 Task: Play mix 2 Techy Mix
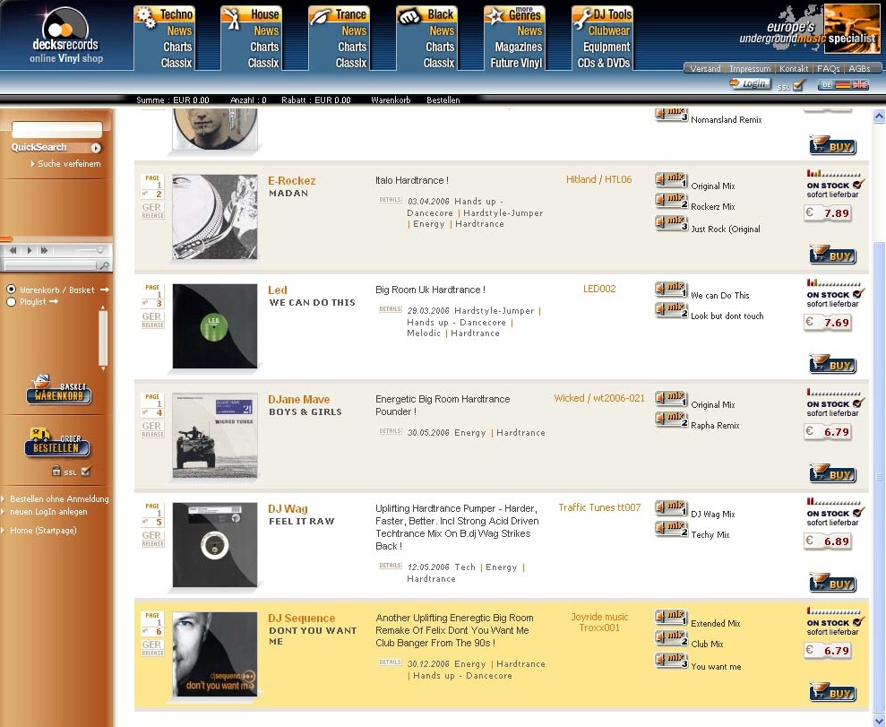[x=671, y=529]
